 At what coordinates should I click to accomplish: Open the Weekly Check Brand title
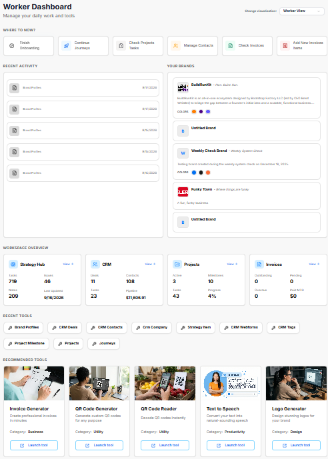pos(209,151)
